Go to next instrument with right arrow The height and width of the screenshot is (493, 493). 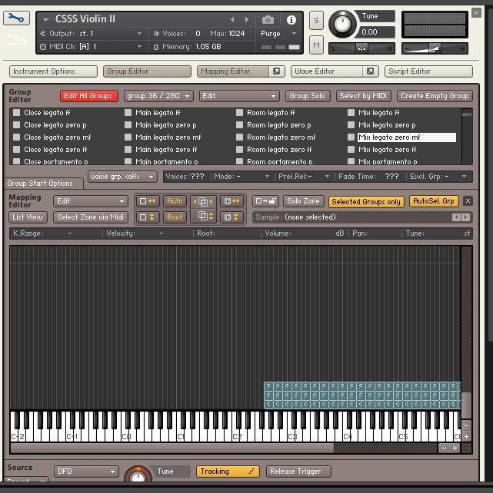pyautogui.click(x=246, y=19)
